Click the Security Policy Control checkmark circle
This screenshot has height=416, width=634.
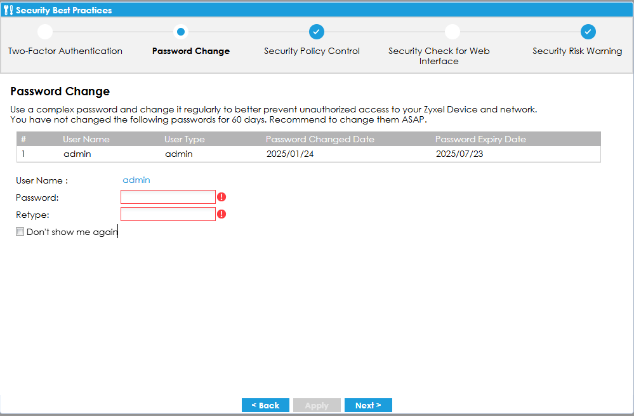pos(316,32)
